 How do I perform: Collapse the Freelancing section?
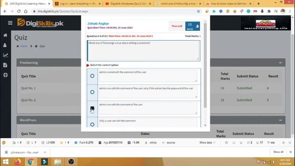[x=280, y=63]
